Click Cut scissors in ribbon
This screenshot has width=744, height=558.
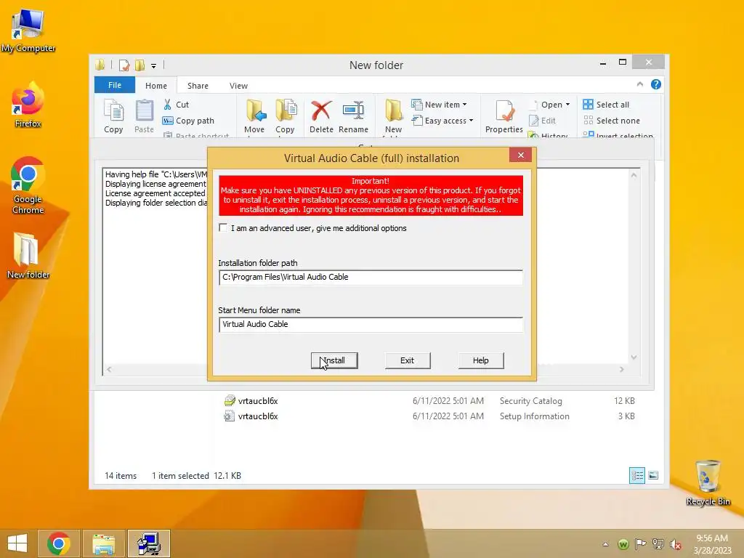(176, 105)
